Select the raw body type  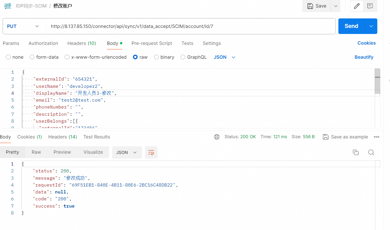(x=135, y=57)
